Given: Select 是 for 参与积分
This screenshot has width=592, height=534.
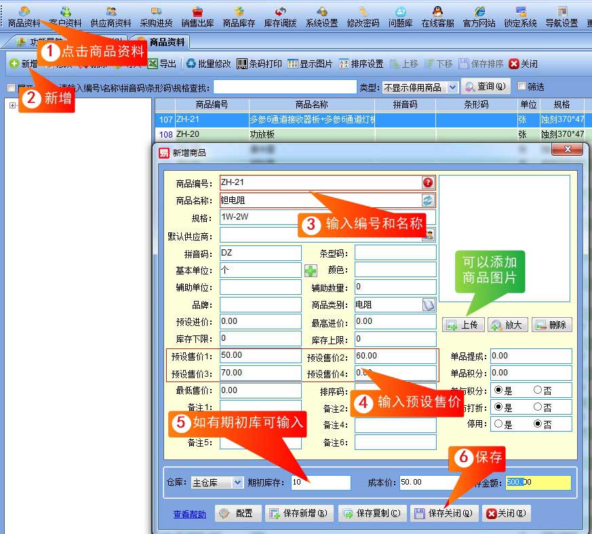Looking at the screenshot, I should (x=498, y=390).
